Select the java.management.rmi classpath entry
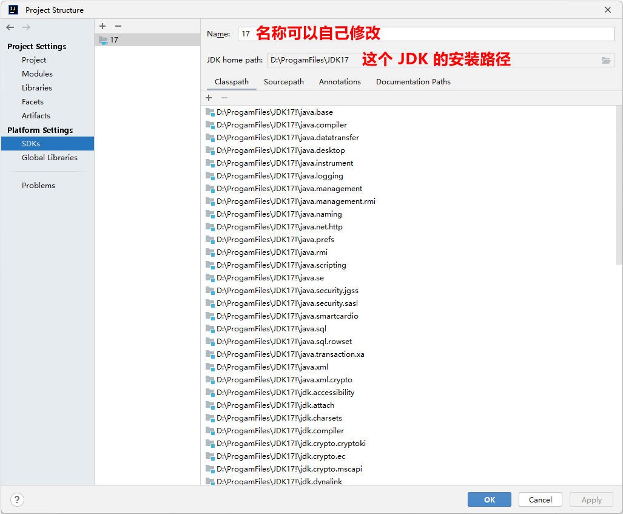This screenshot has height=514, width=623. click(x=291, y=201)
